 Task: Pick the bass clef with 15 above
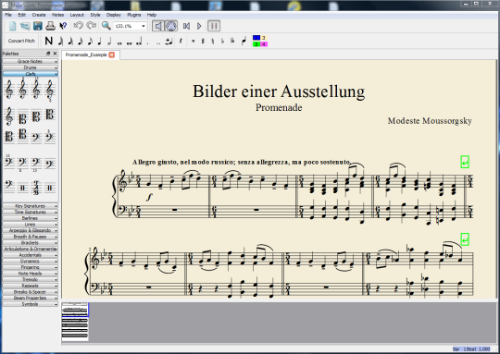(9, 162)
